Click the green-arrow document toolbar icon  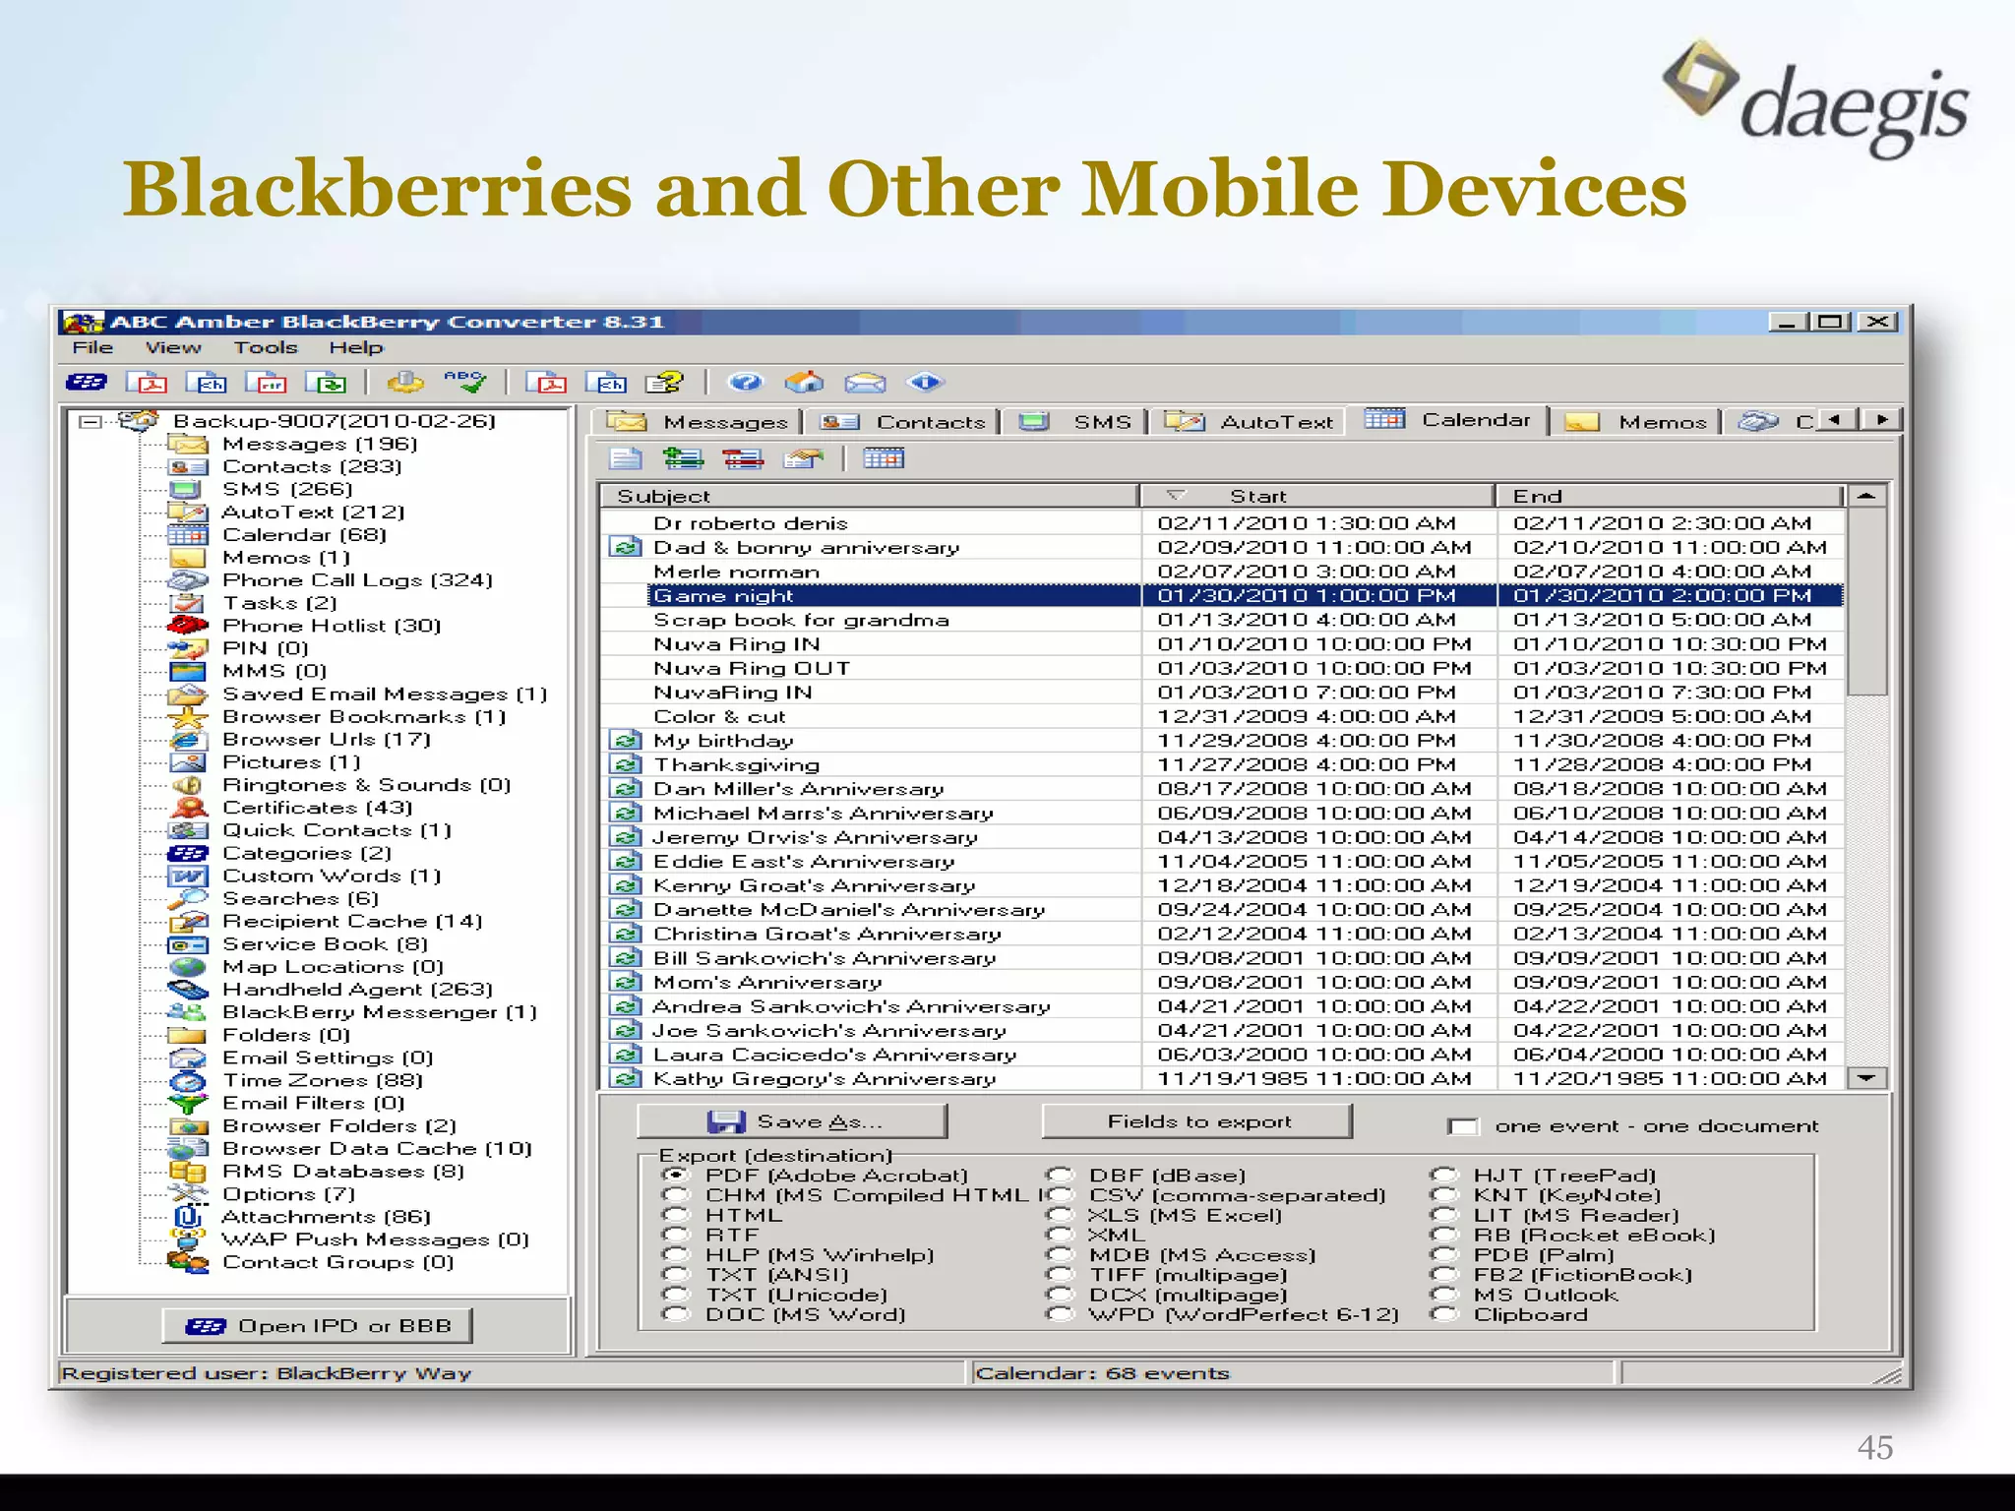pyautogui.click(x=326, y=382)
